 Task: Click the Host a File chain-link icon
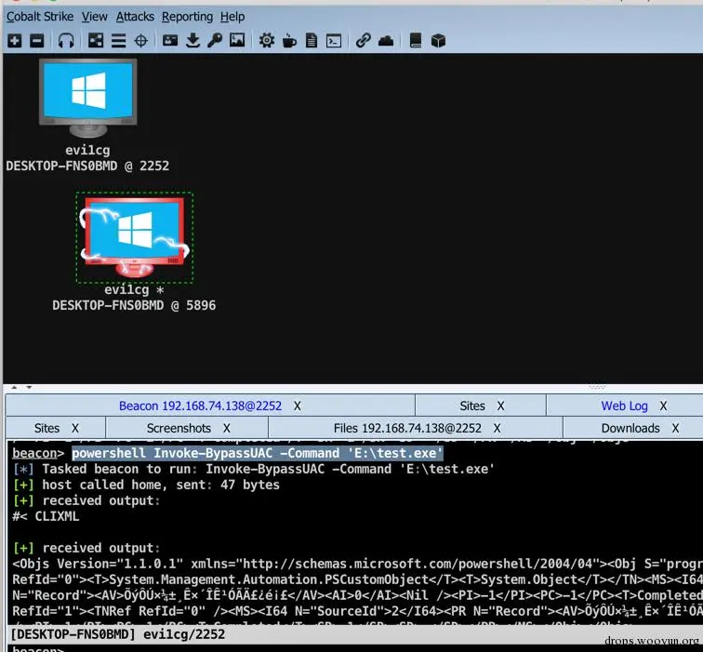click(x=364, y=41)
